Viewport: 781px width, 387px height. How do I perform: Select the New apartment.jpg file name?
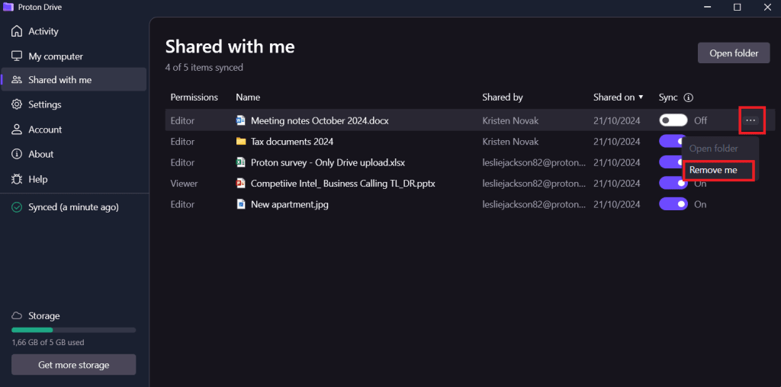point(289,204)
